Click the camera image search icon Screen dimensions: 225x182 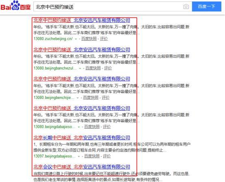(186, 7)
